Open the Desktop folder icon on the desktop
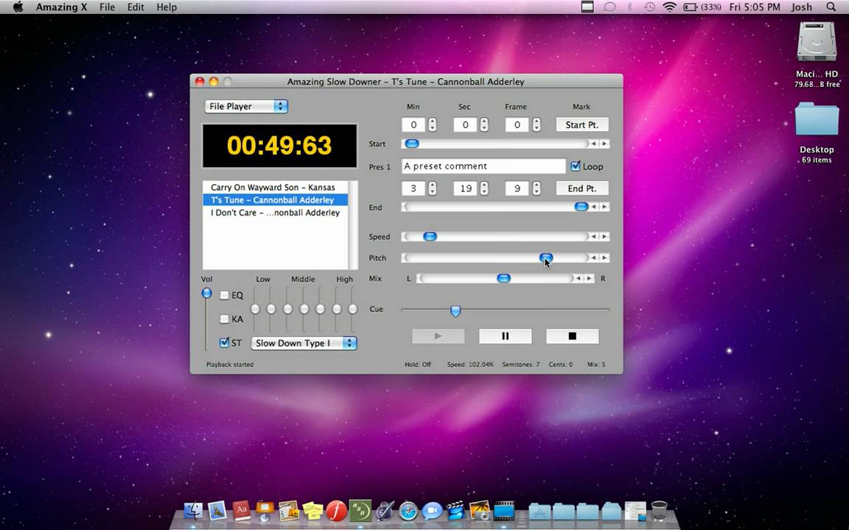The width and height of the screenshot is (849, 530). [817, 120]
